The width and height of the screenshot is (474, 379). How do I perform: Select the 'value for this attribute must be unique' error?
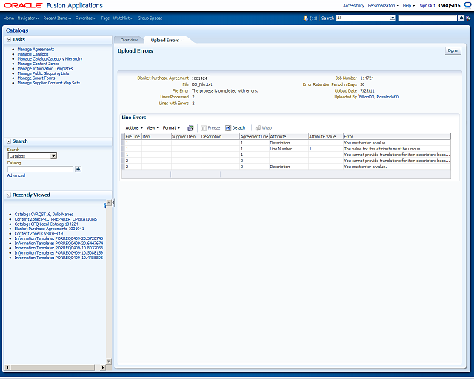tap(383, 149)
